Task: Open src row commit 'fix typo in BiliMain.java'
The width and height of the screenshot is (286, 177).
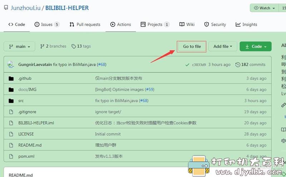Action: tap(117, 101)
